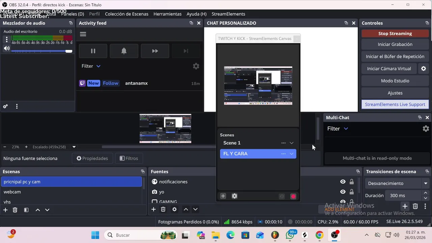Open StreamElements Canvas settings gear

tap(235, 196)
